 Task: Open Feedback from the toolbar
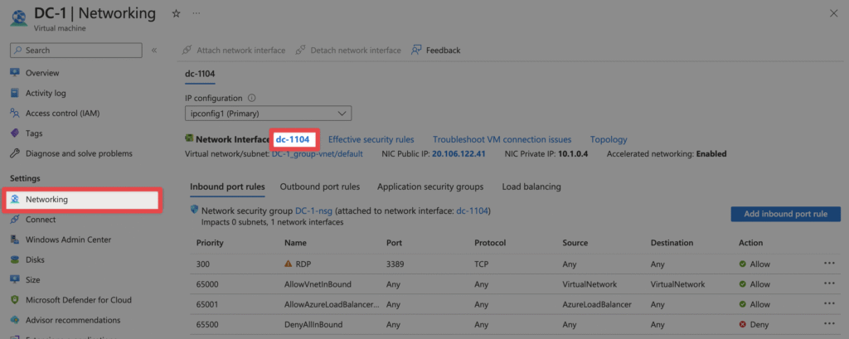point(435,51)
